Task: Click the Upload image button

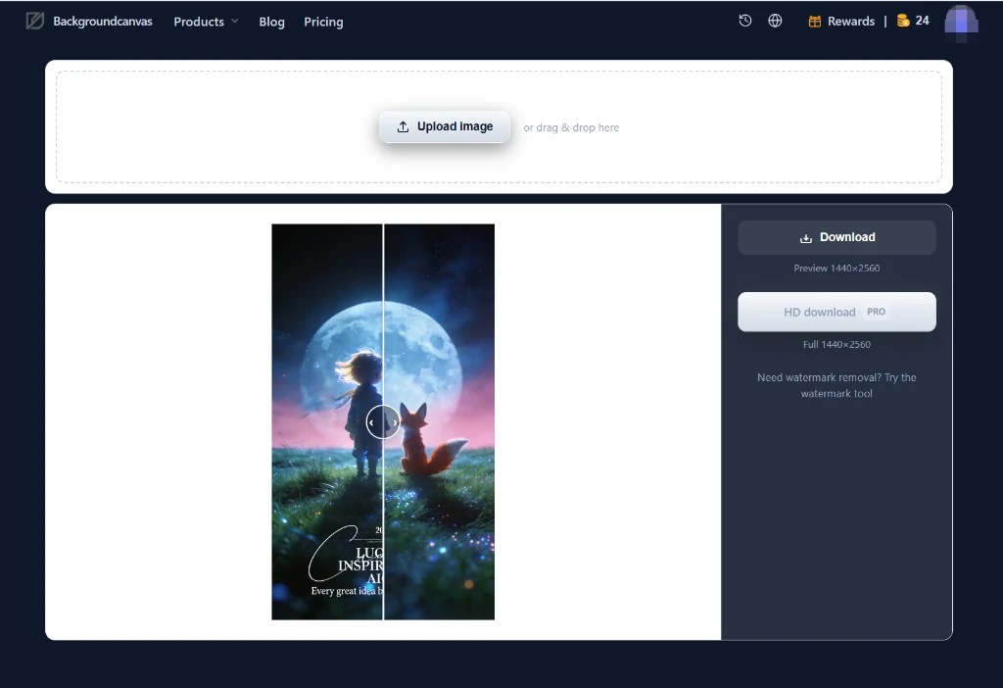Action: coord(445,126)
